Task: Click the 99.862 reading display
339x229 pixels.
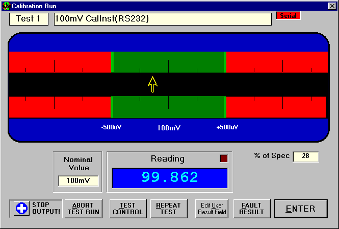Action: click(169, 177)
